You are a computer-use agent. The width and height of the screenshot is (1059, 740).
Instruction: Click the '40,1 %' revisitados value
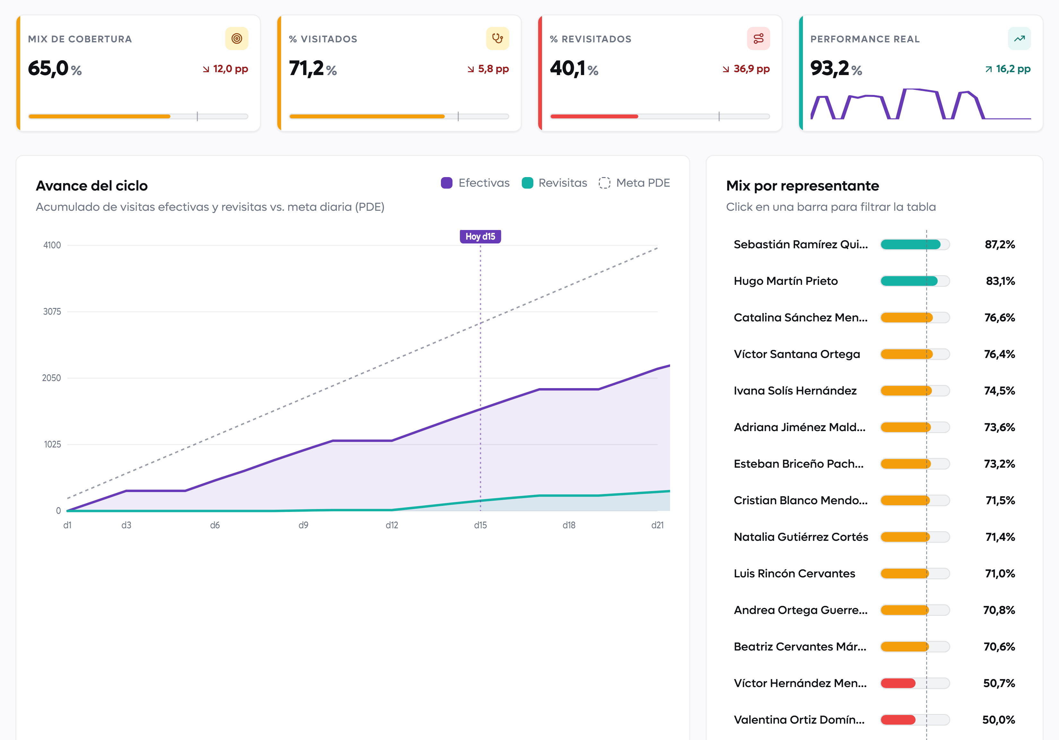(574, 69)
